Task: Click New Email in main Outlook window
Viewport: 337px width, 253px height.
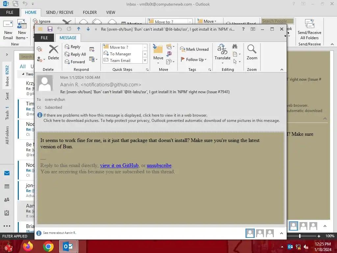Action: (8, 29)
